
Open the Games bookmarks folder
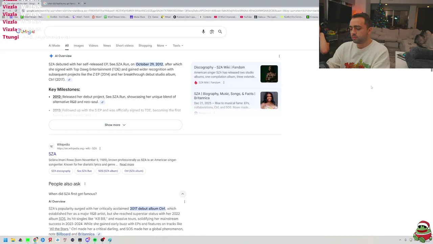153,17
